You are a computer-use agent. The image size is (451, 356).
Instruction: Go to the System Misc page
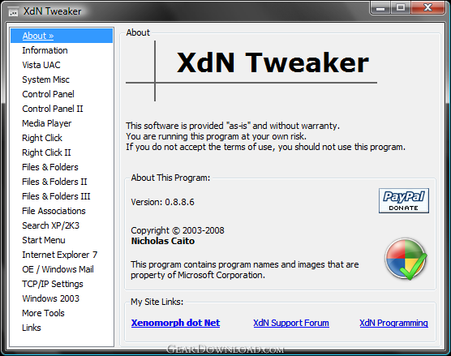[45, 79]
